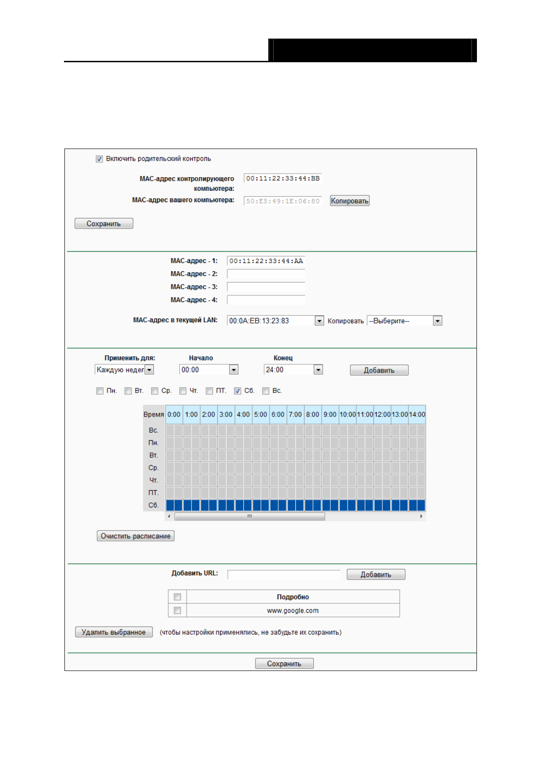The width and height of the screenshot is (540, 765).
Task: Open the Конец time dropdown
Action: click(x=318, y=370)
